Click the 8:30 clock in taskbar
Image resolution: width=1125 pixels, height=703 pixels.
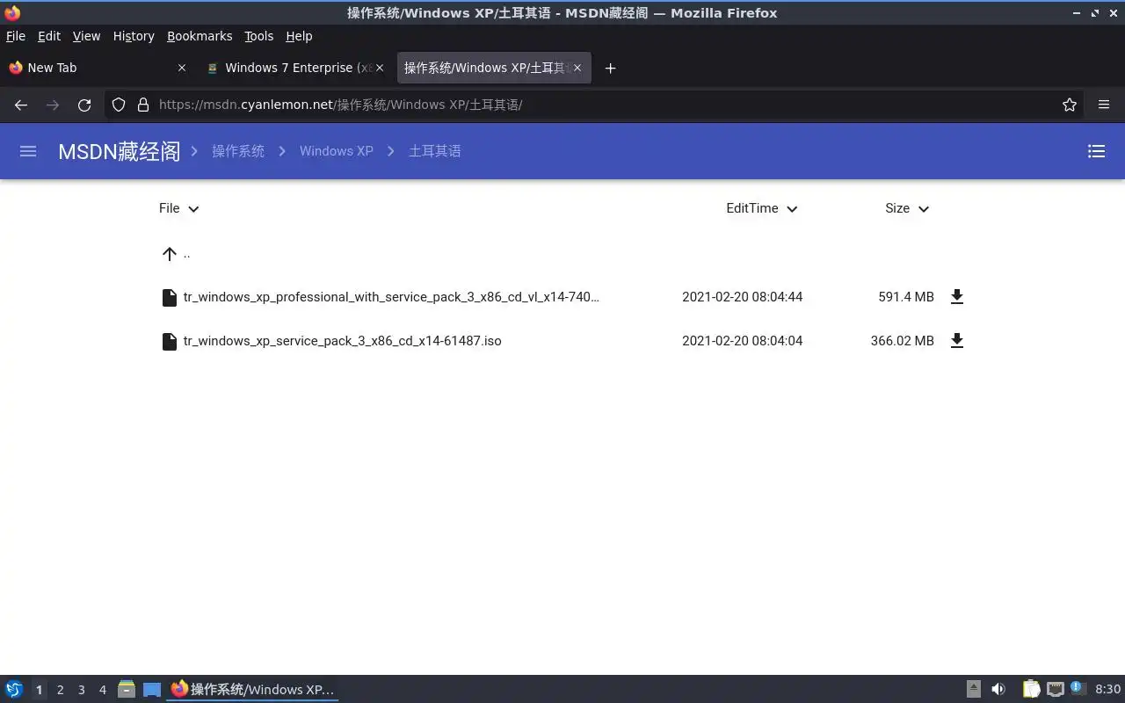click(x=1107, y=689)
